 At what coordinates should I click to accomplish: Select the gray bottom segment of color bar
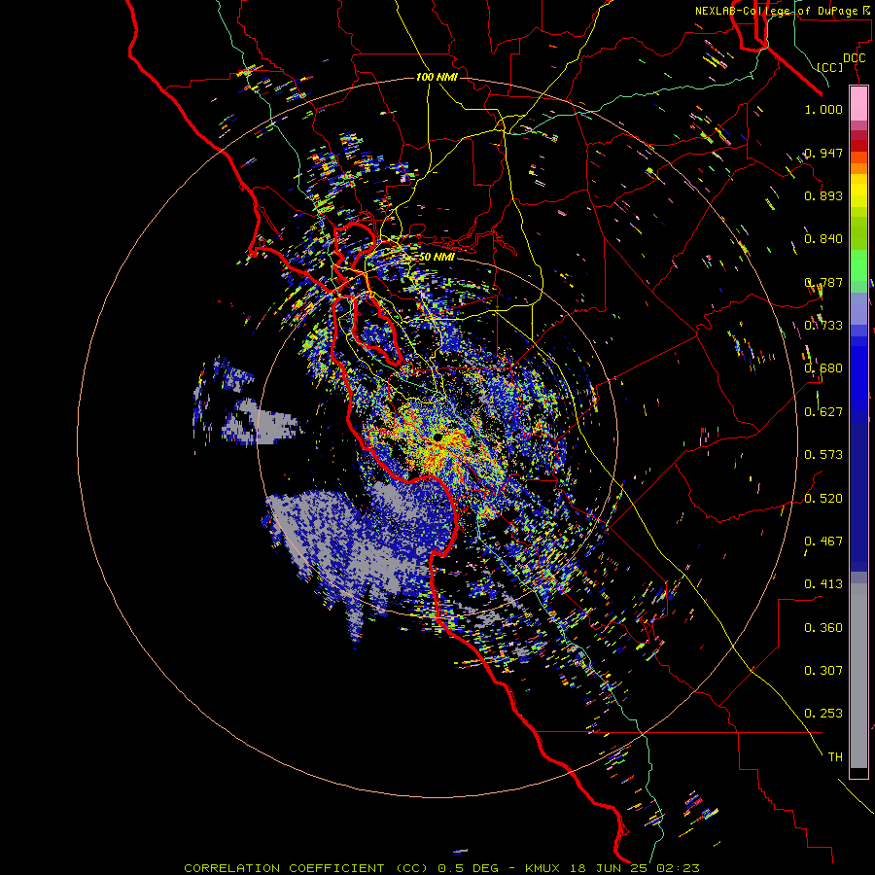[858, 676]
